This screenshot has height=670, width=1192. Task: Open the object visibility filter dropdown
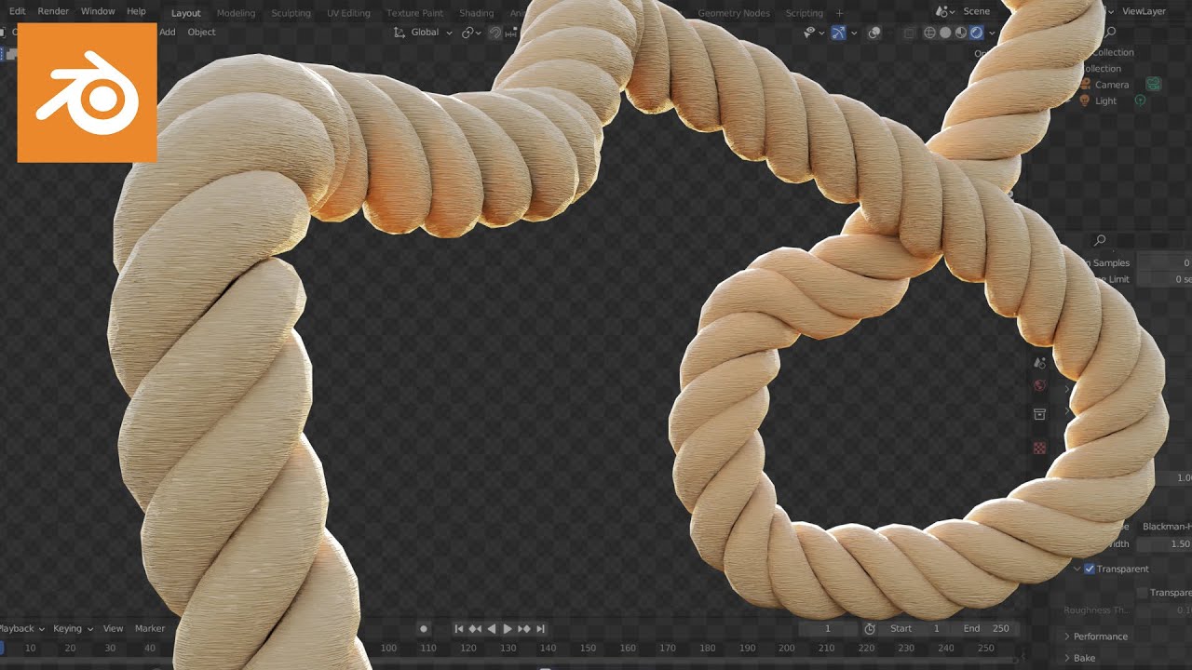[x=815, y=33]
